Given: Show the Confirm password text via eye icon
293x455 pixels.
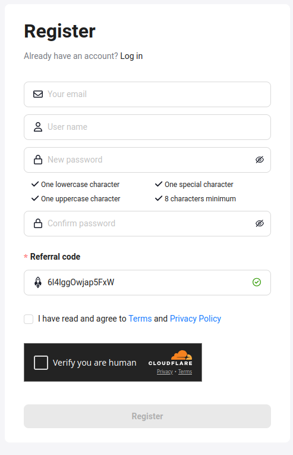Looking at the screenshot, I should click(x=260, y=223).
